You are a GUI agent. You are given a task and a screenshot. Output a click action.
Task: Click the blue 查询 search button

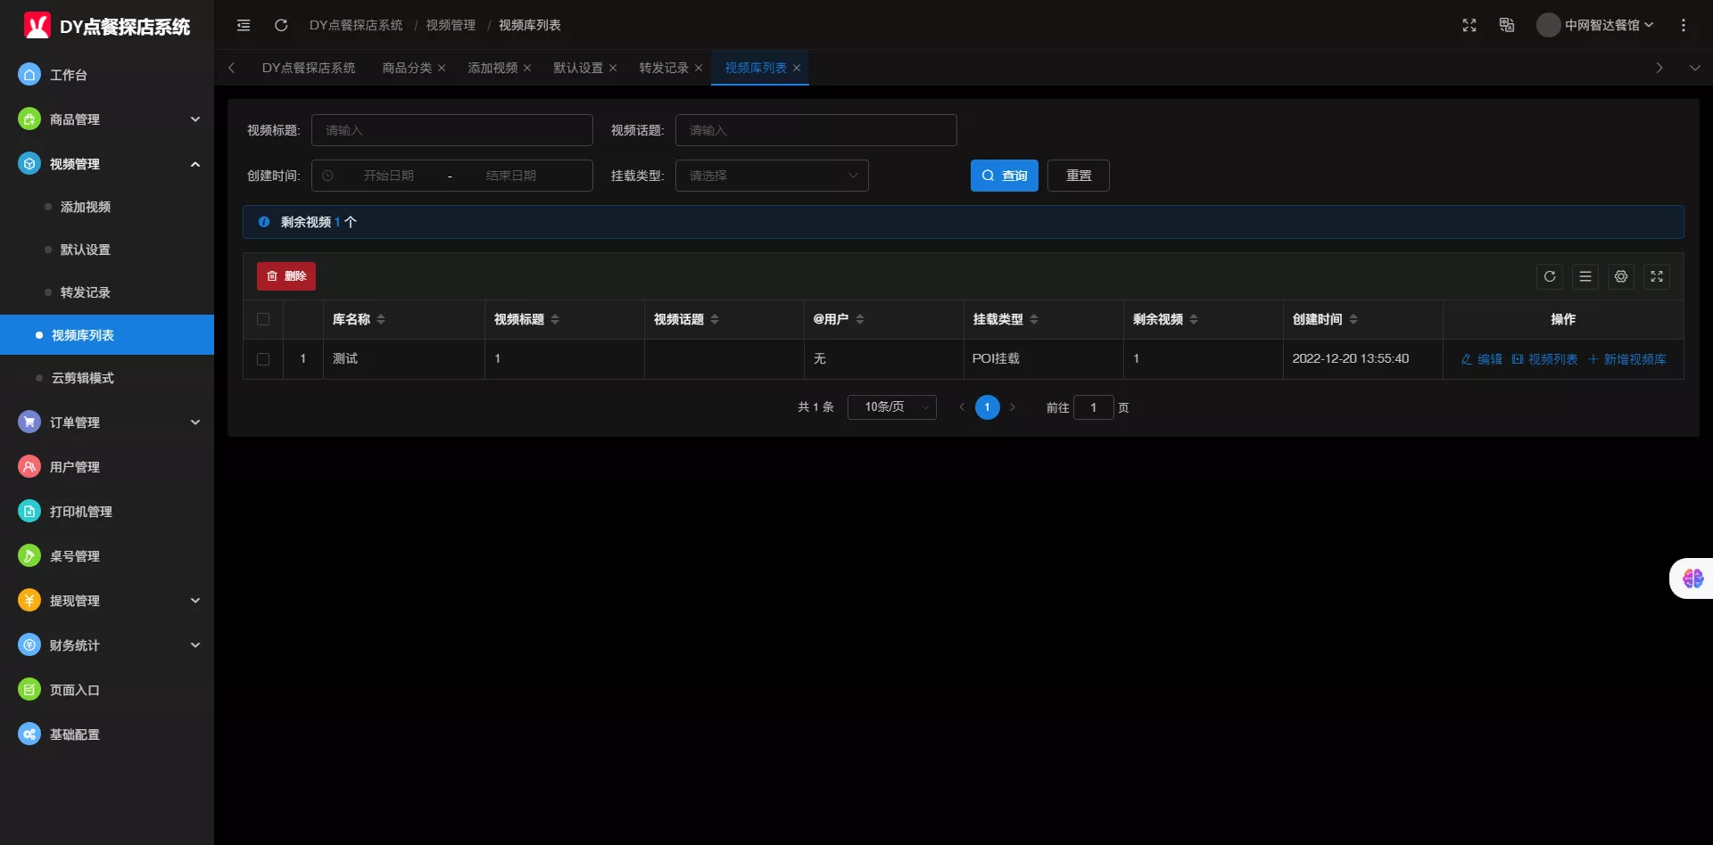1004,176
